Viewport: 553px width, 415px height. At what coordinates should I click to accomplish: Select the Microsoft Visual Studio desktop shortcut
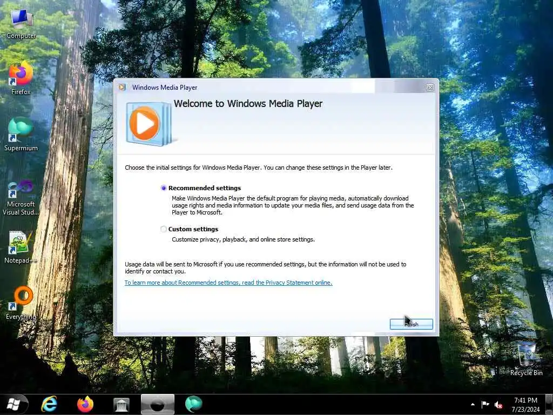coord(21,198)
